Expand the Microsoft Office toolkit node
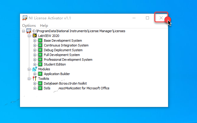Viewport: 197px width, 123px height. tap(35, 88)
